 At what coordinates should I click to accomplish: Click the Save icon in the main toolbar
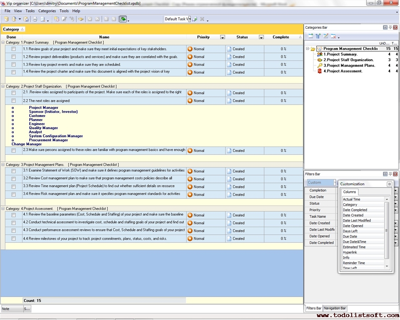[x=26, y=19]
